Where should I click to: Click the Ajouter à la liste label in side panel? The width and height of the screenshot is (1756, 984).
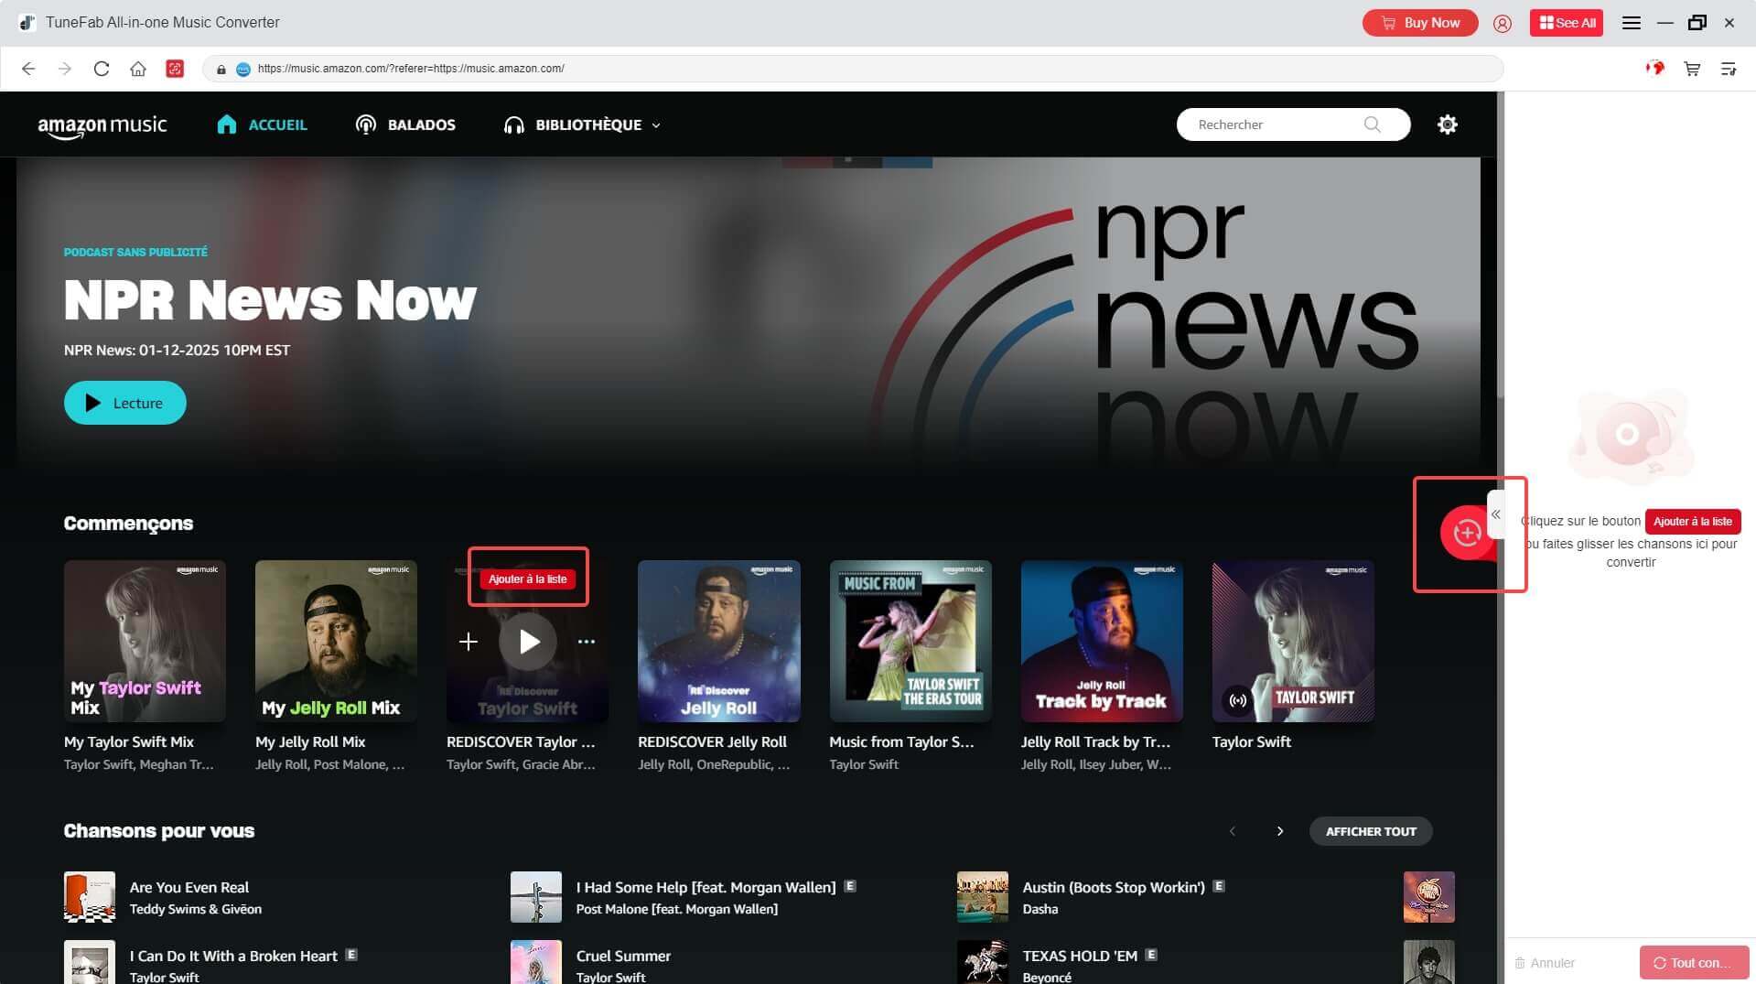[1693, 522]
